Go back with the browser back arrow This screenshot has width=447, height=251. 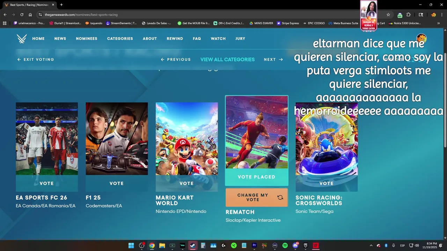tap(5, 15)
